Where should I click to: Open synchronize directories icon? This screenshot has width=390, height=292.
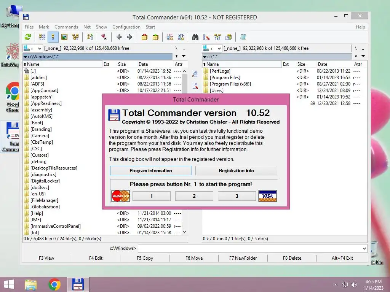[x=217, y=37]
